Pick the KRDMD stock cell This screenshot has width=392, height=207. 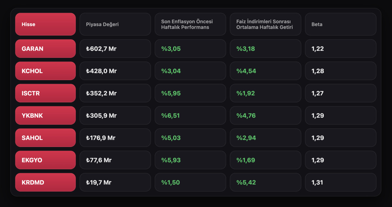pyautogui.click(x=45, y=182)
